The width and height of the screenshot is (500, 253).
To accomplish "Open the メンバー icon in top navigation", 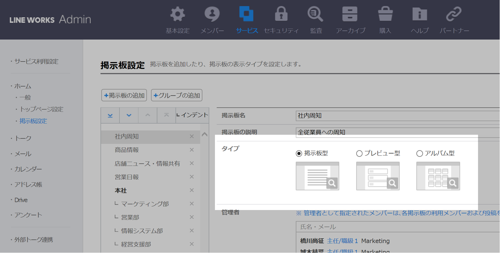I will click(212, 15).
